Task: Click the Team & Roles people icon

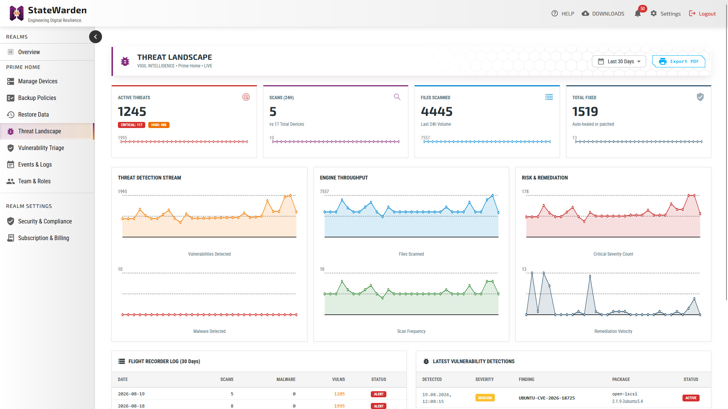Action: tap(11, 181)
